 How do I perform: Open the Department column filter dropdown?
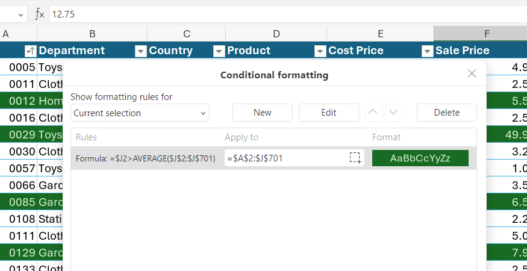140,51
